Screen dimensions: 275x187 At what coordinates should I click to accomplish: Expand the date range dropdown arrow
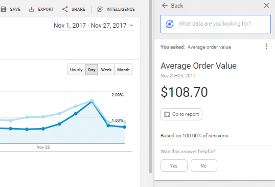pyautogui.click(x=131, y=26)
